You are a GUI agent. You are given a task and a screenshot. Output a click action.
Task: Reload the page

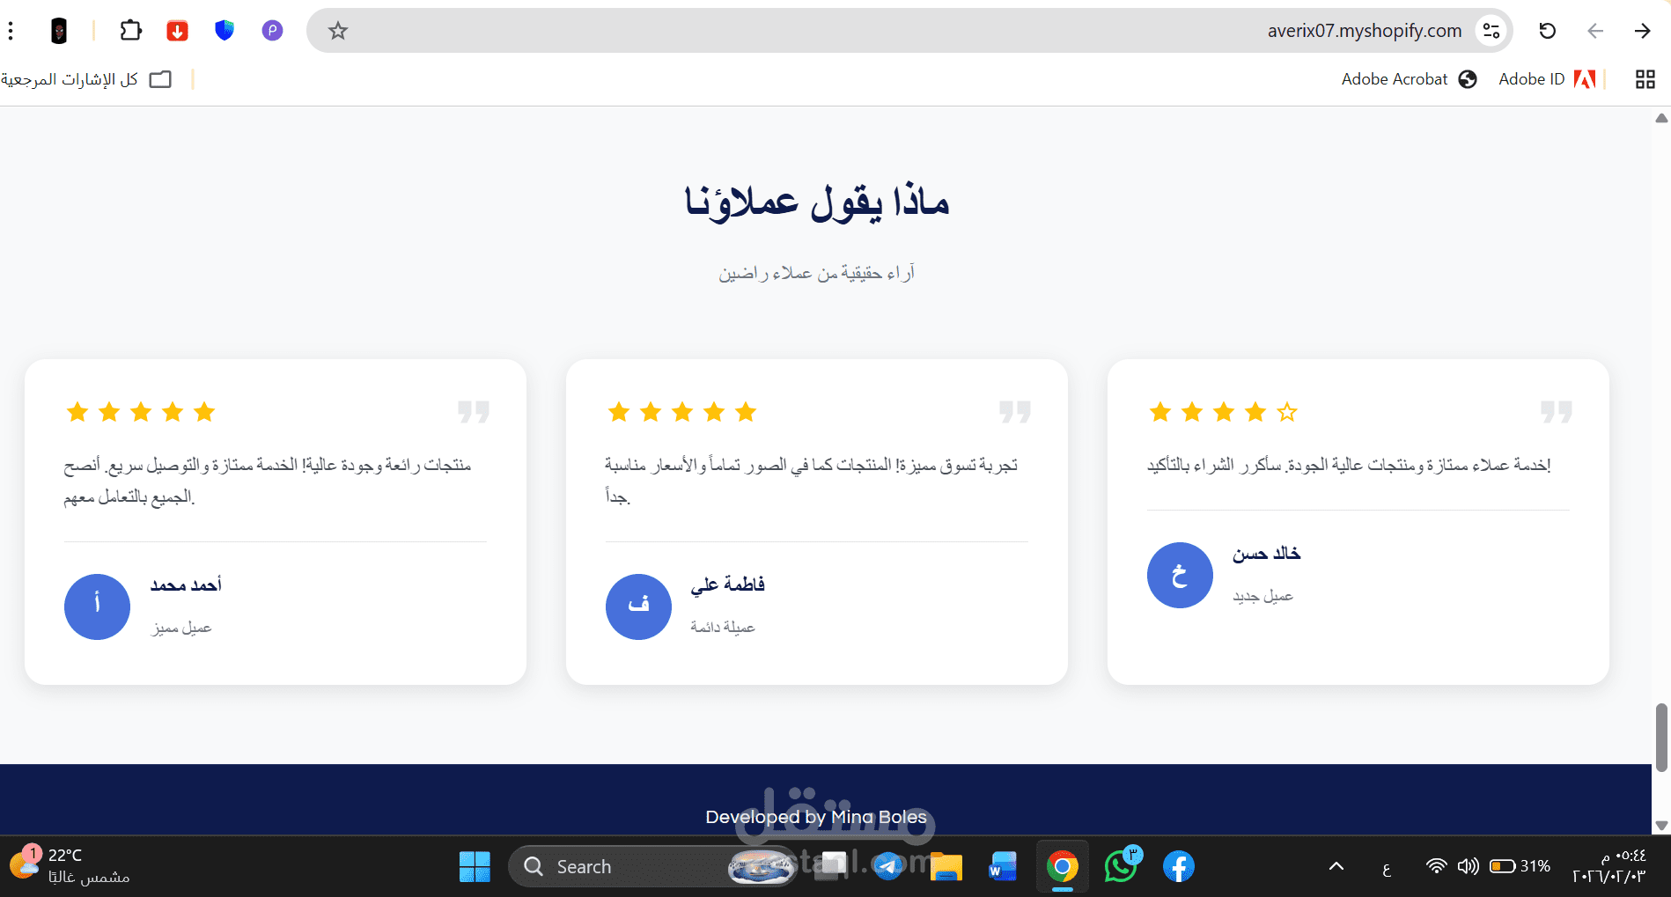(1547, 31)
